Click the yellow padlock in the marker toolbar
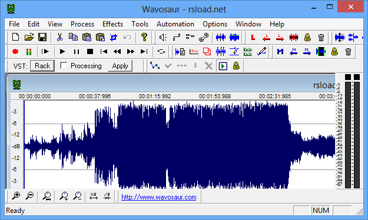 (334, 52)
